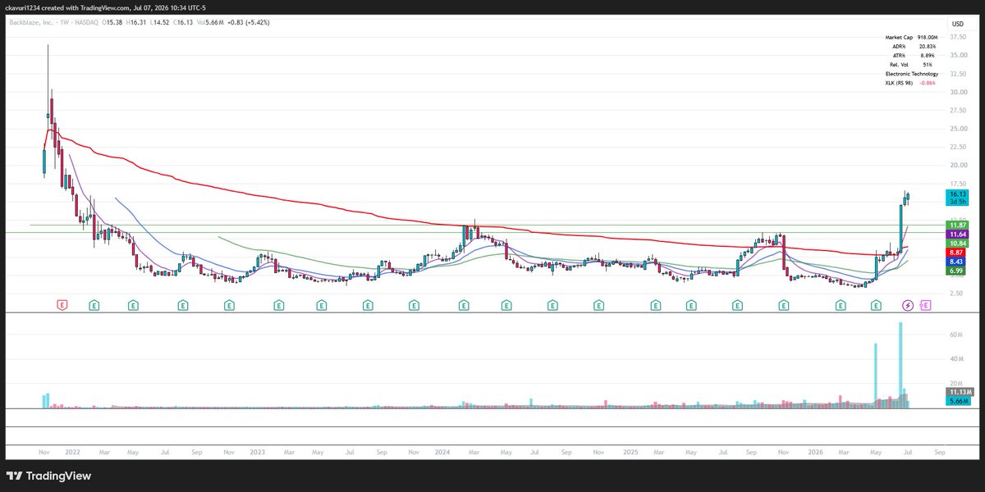985x492 pixels.
Task: Click the C16.13 close value in header
Action: [x=182, y=22]
